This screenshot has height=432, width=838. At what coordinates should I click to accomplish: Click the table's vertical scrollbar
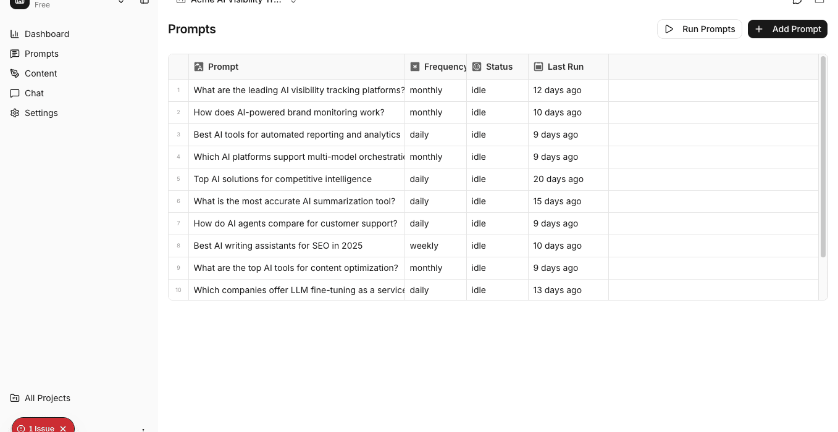[x=823, y=157]
